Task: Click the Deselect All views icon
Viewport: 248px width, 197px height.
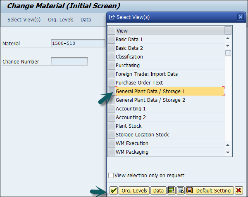Action: (180, 190)
